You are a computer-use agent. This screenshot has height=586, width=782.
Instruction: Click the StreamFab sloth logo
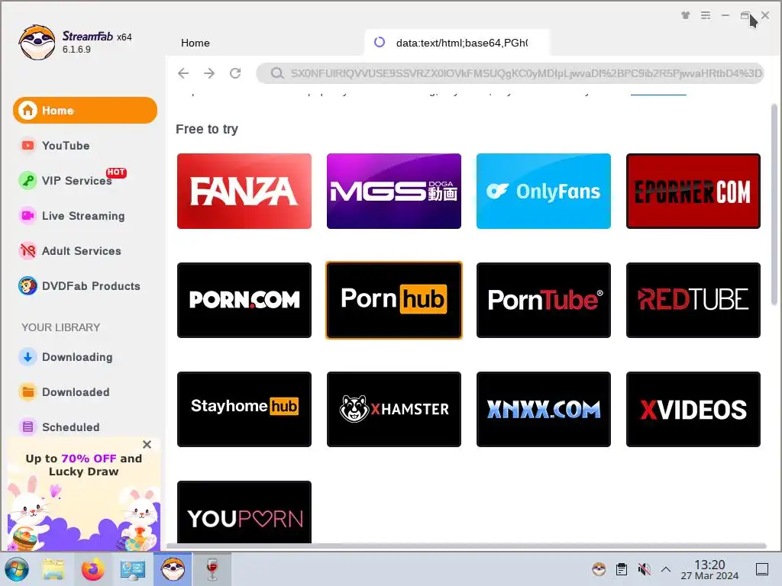37,43
